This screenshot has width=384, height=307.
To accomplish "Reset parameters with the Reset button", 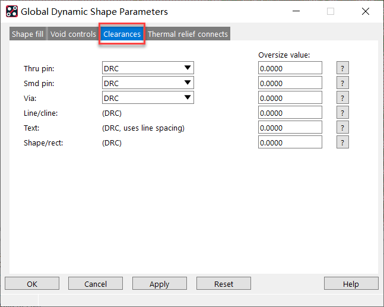I will (224, 284).
